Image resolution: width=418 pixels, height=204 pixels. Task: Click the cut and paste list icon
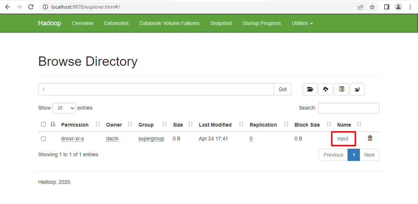[x=341, y=89]
